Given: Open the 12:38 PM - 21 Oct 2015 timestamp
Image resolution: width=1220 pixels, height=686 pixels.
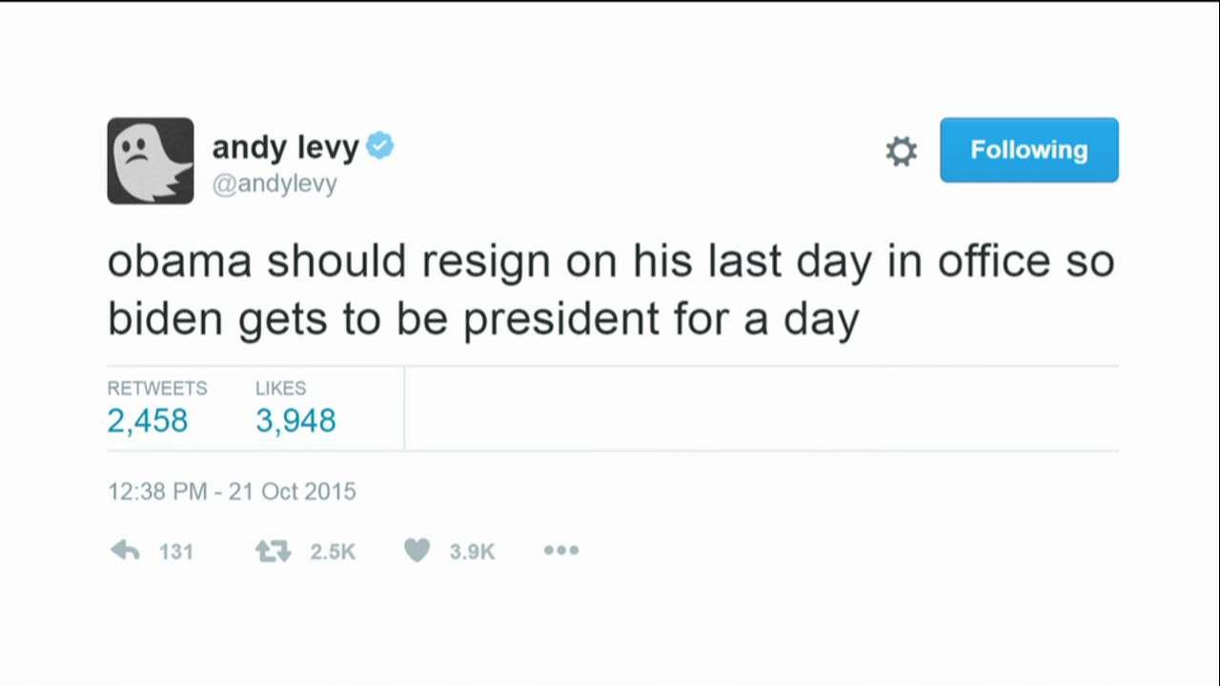Looking at the screenshot, I should pos(232,492).
